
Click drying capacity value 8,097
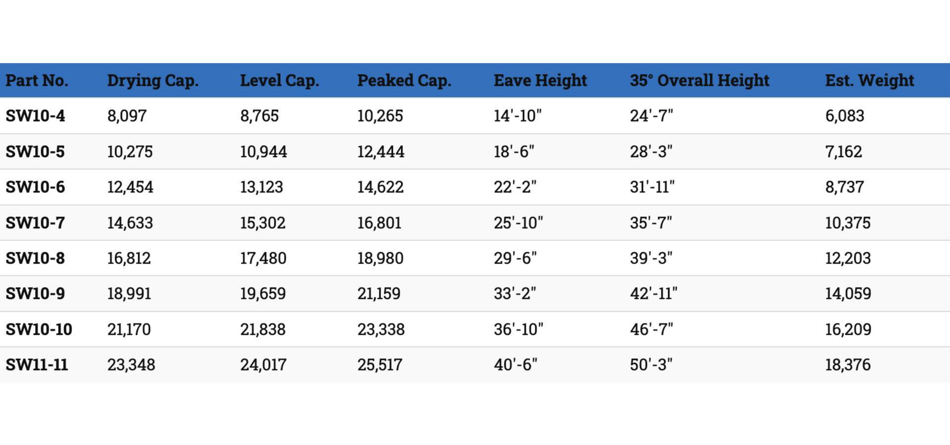127,116
